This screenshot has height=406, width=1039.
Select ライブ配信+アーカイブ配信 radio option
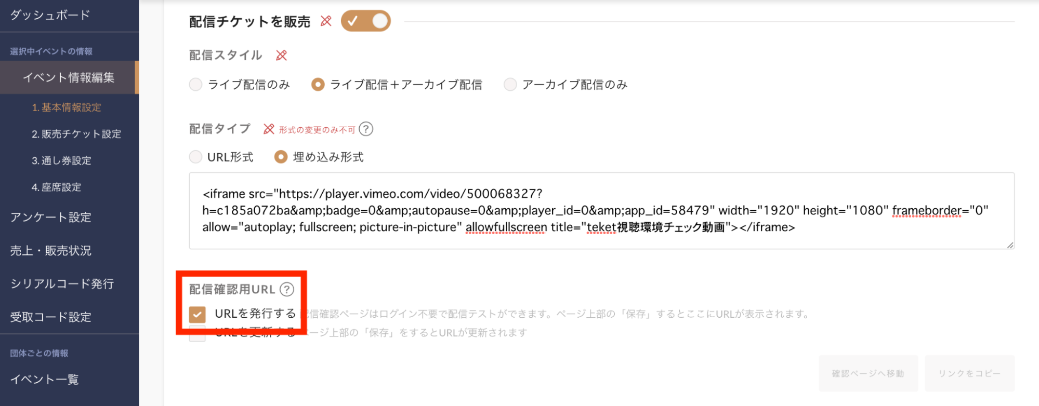point(318,84)
